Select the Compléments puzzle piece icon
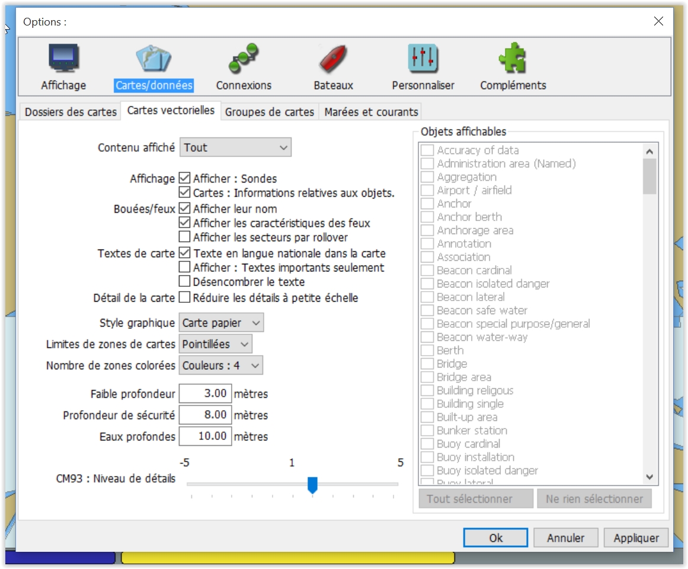 tap(513, 60)
